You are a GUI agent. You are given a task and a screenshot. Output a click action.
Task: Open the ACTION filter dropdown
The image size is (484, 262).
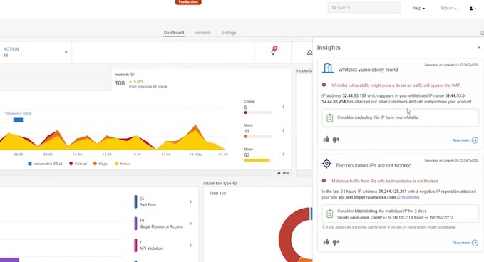[x=35, y=53]
